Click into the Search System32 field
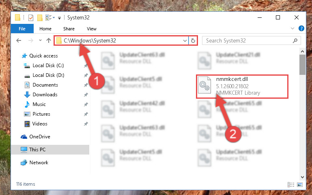 pos(248,41)
